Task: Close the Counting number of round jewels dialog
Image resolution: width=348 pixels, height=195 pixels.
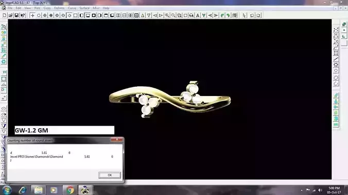Action: (x=117, y=140)
